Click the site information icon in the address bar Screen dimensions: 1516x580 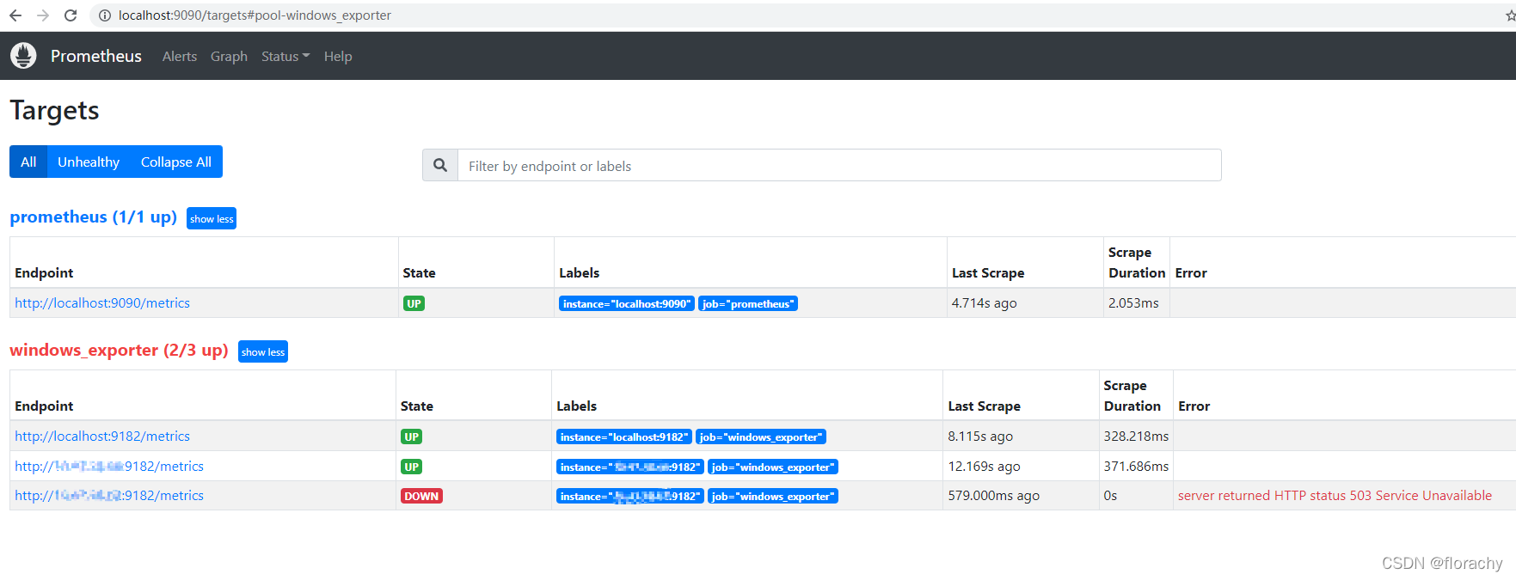point(105,15)
